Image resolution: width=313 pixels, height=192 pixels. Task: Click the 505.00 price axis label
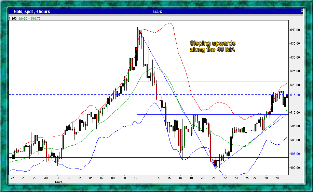tap(295, 126)
